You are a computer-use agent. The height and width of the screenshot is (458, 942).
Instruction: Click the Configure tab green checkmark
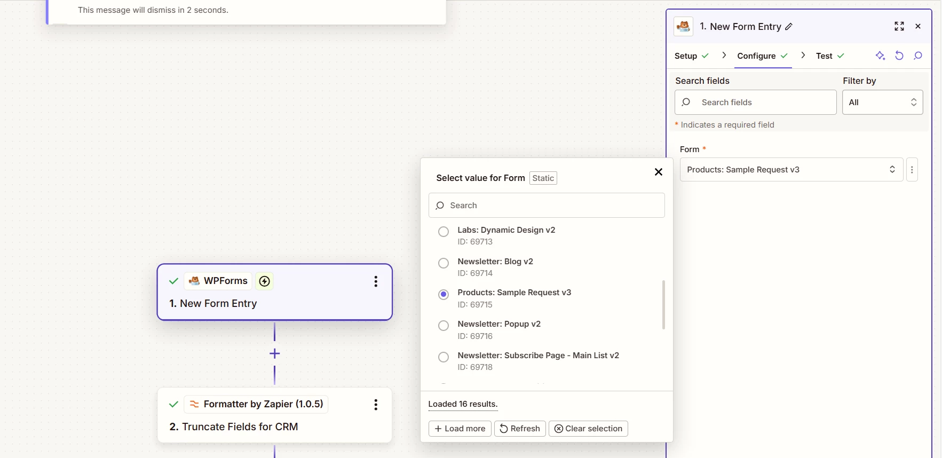pyautogui.click(x=784, y=56)
